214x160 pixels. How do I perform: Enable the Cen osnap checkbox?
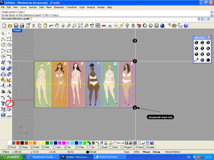55,147
